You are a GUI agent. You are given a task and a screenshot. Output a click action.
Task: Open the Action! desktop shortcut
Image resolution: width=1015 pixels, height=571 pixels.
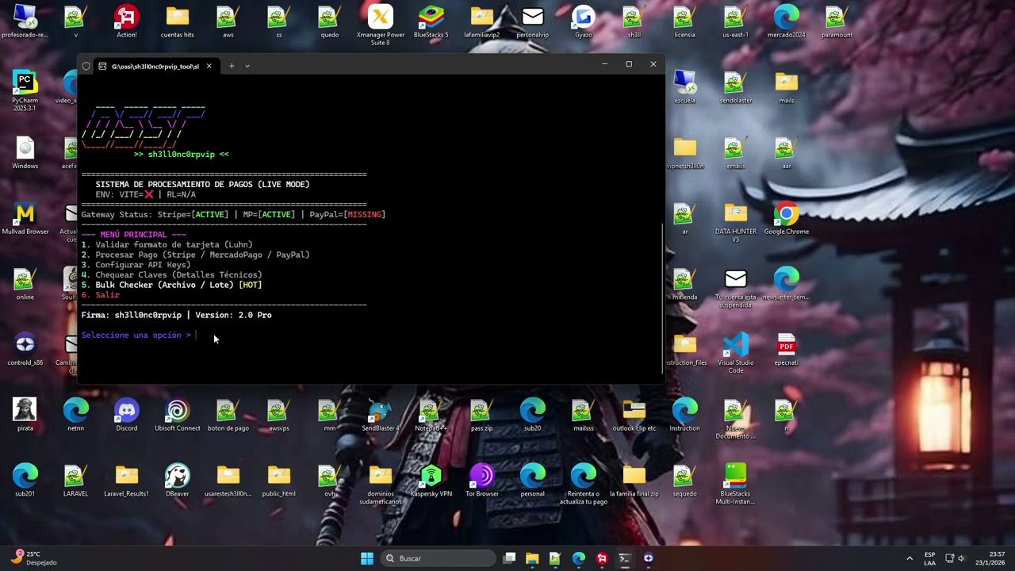click(127, 21)
